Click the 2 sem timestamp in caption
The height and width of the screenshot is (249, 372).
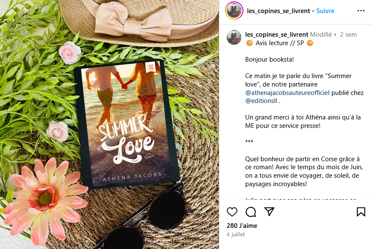pyautogui.click(x=348, y=35)
